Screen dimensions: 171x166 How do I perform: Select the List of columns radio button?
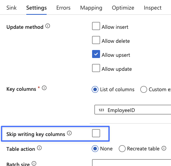95,89
